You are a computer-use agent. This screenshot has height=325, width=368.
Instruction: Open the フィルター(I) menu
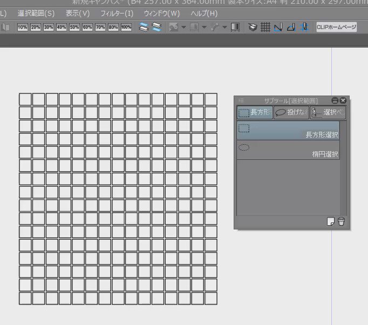click(117, 13)
